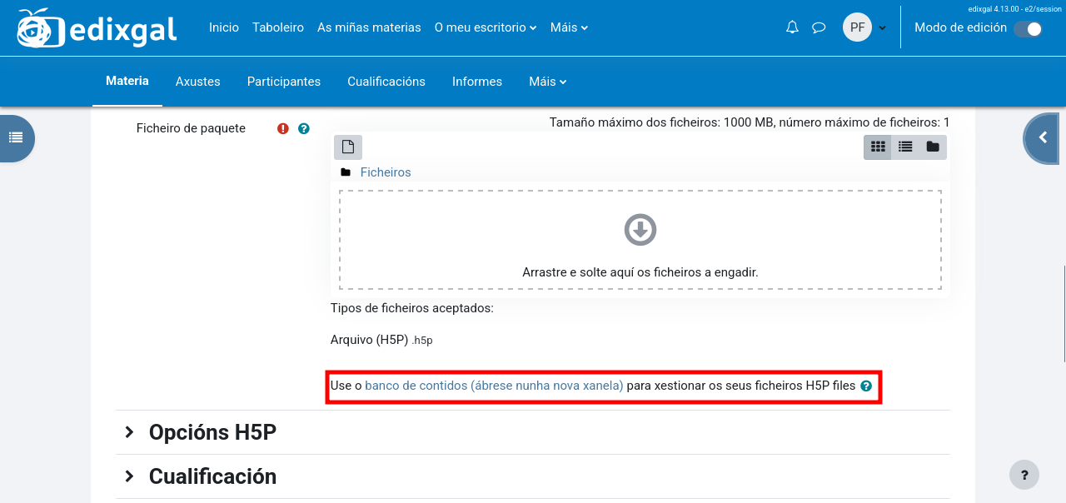
Task: Click the add file icon in file picker
Action: [x=348, y=147]
